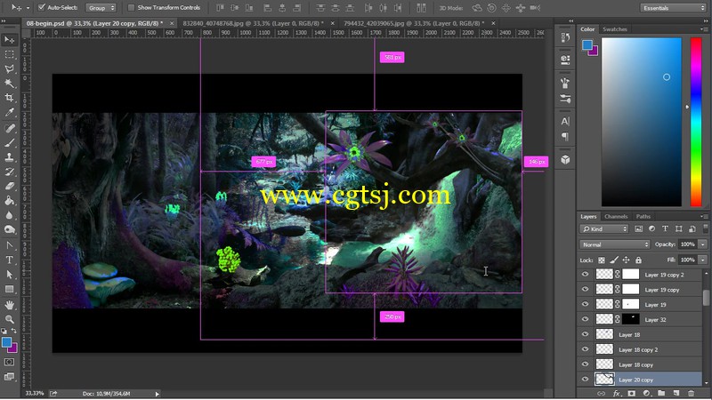The width and height of the screenshot is (712, 400).
Task: Toggle Quick Mask mode
Action: pyautogui.click(x=9, y=362)
